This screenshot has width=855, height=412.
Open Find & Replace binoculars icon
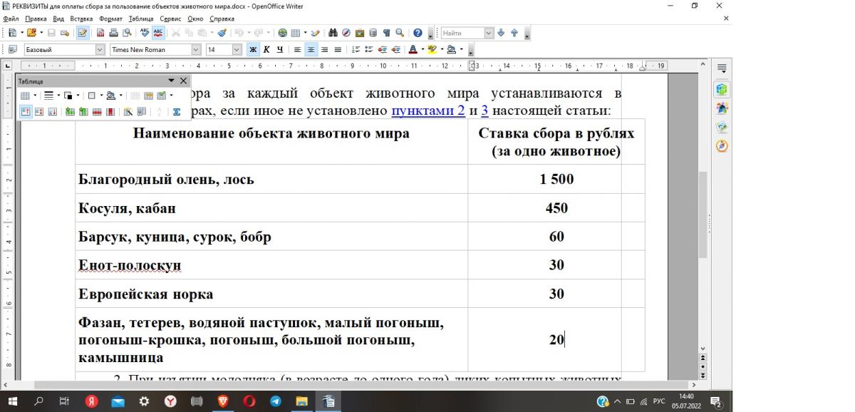333,33
